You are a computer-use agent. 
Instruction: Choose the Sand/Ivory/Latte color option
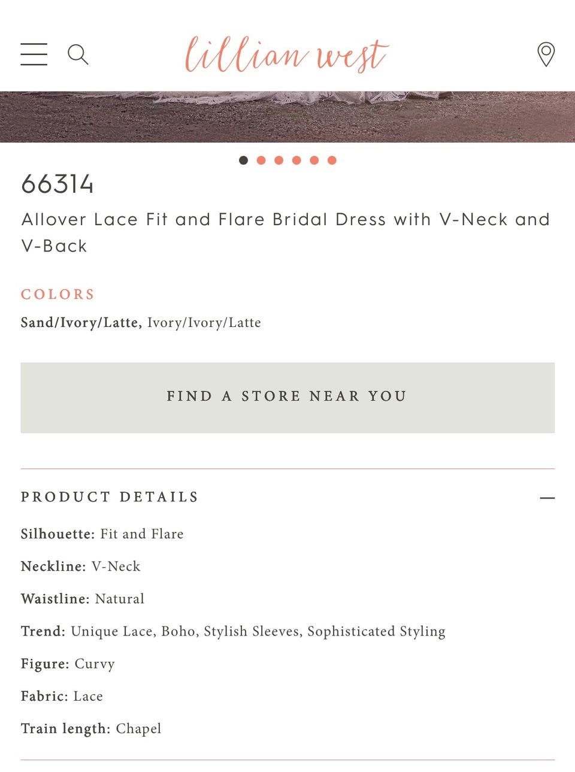coord(81,323)
